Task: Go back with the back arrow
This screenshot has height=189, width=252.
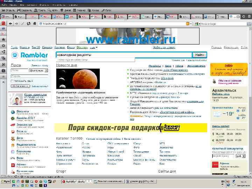Action: pyautogui.click(x=10, y=24)
